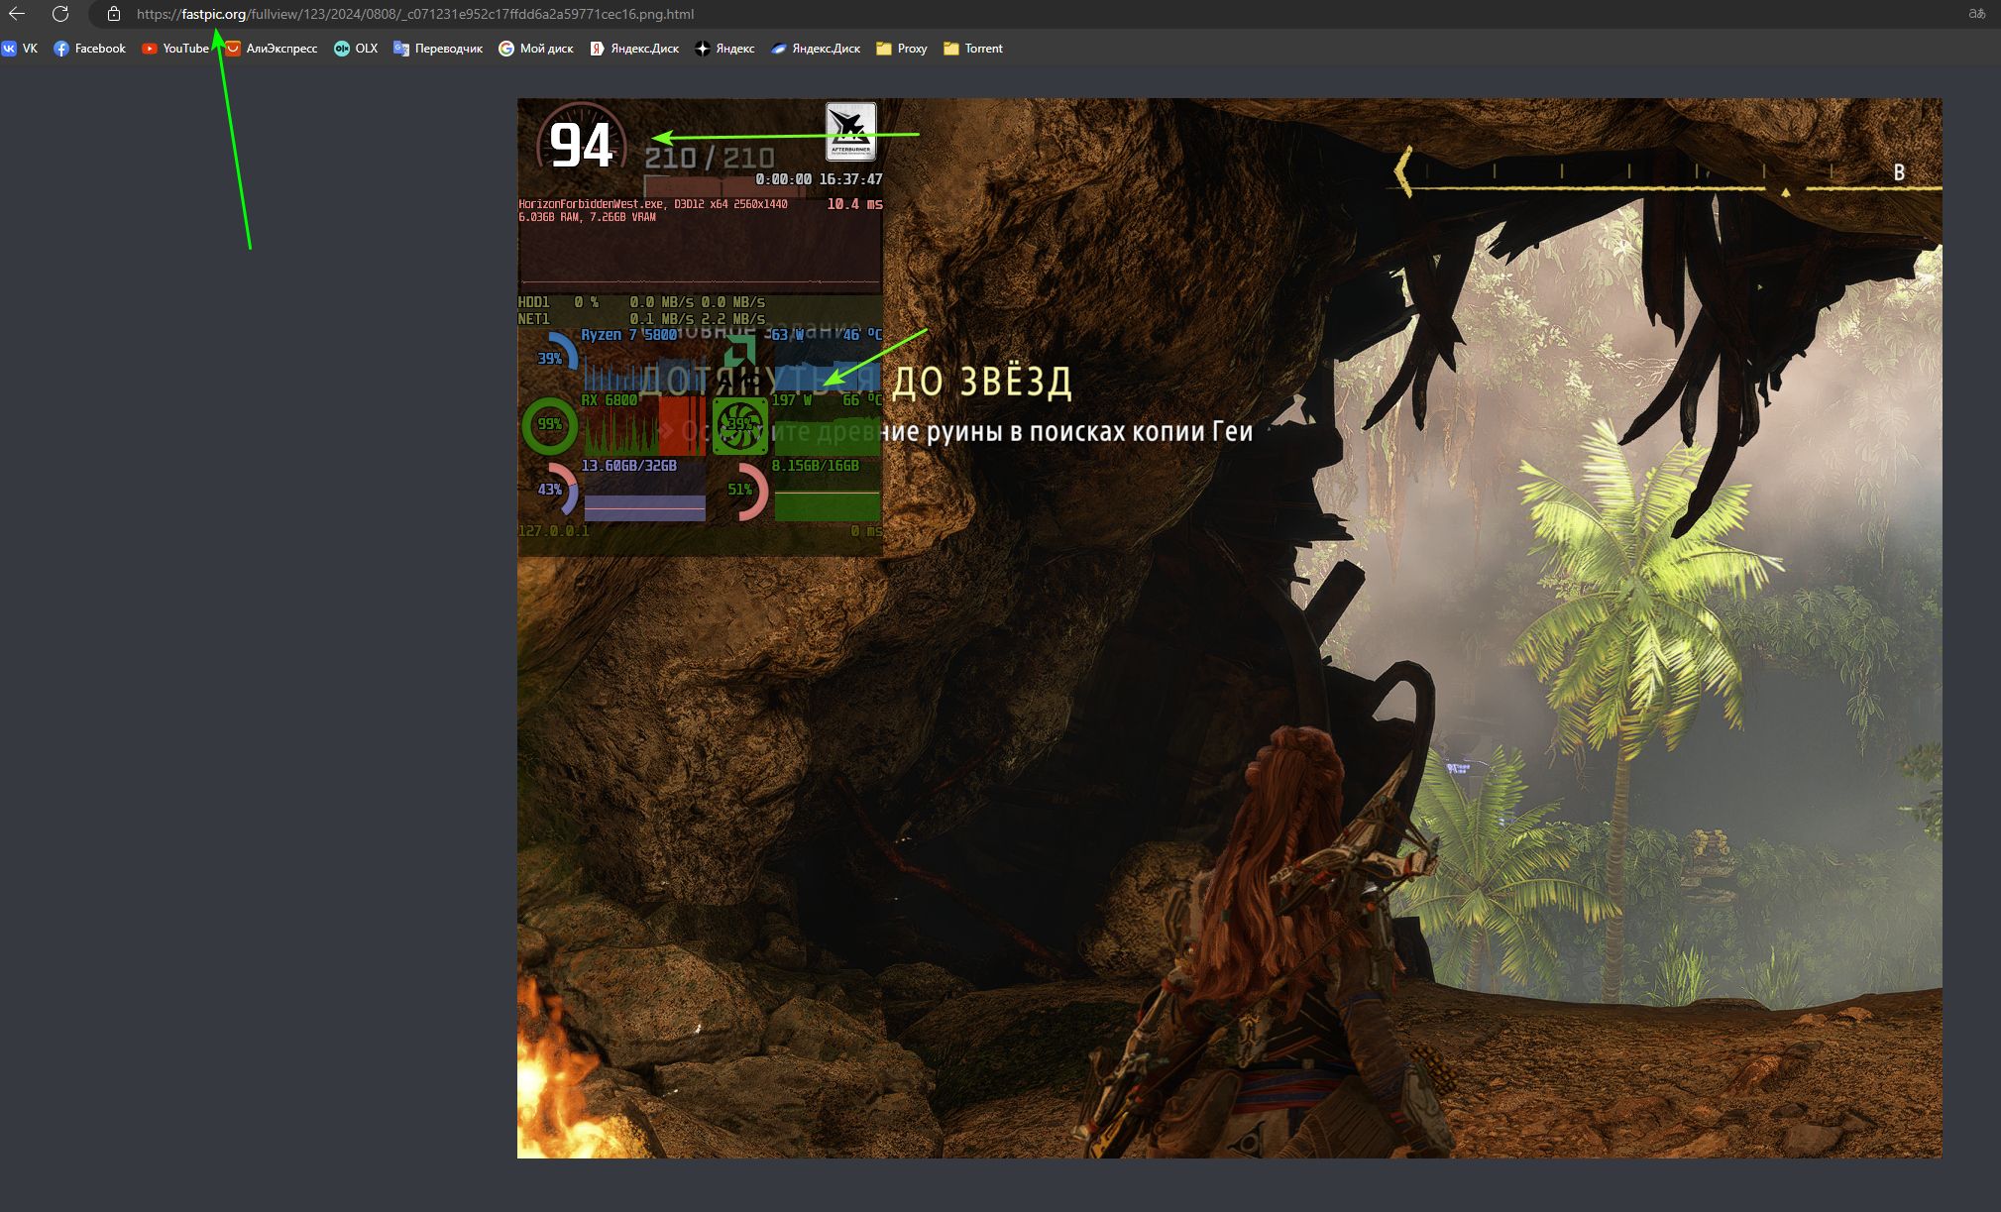Open Яндекс.Диск bookmark with red Я icon
The image size is (2001, 1212).
click(634, 49)
